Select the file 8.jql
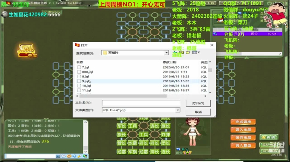 [85, 77]
